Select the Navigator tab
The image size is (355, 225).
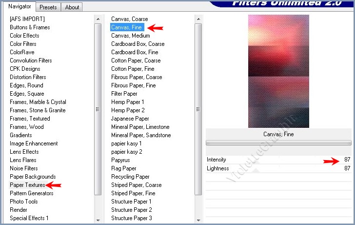(x=20, y=7)
